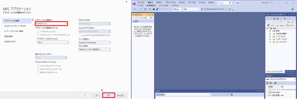Open the アプリケーションの種類 dropdown showing ダイアログ ベース

point(51,24)
